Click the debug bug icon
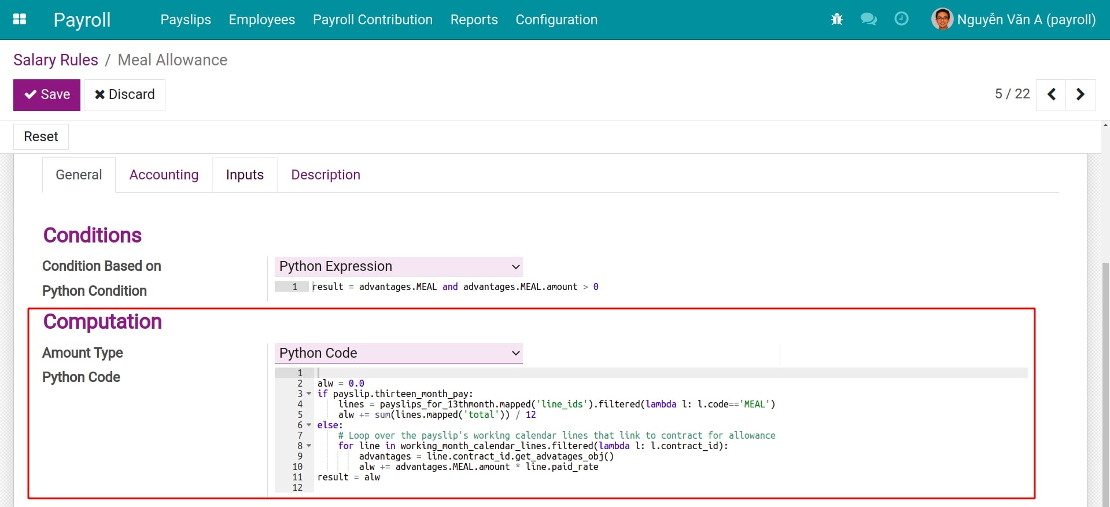1110x507 pixels. [836, 20]
